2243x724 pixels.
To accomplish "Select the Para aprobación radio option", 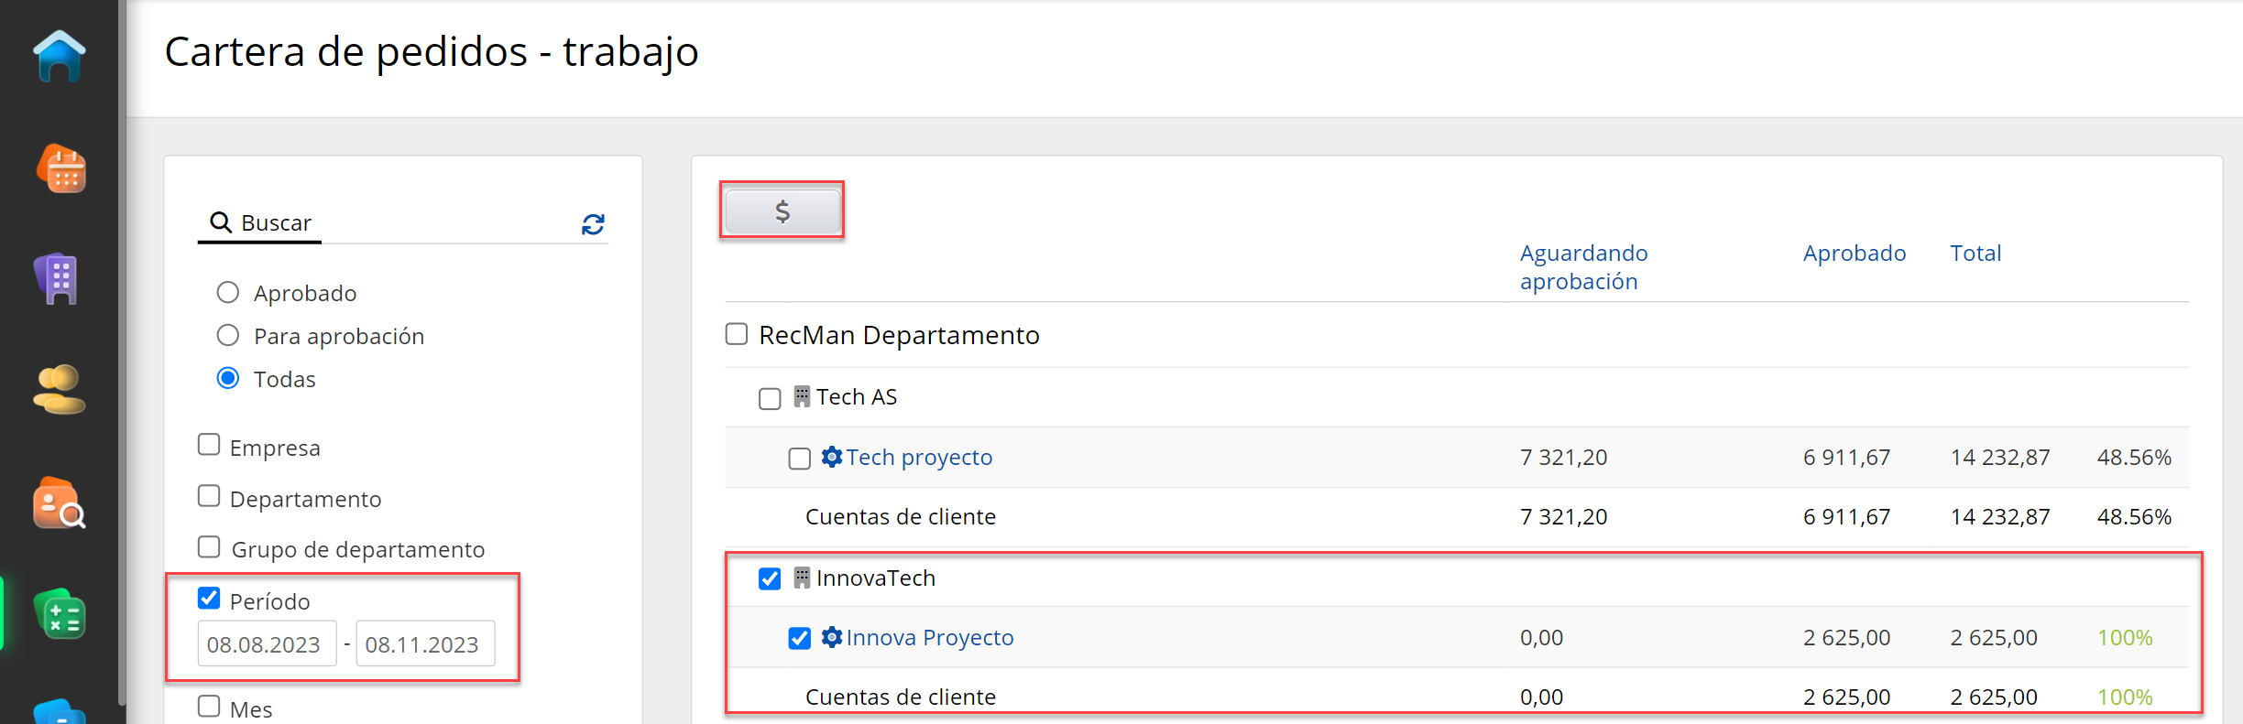I will [x=228, y=336].
